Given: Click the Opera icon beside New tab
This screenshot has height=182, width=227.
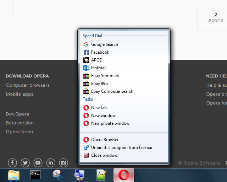Looking at the screenshot, I should (x=86, y=108).
